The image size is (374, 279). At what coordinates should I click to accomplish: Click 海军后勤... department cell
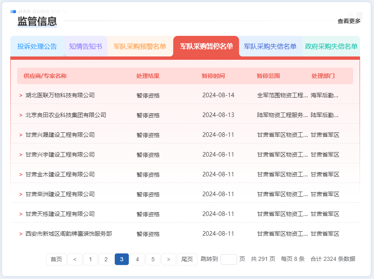[324, 95]
